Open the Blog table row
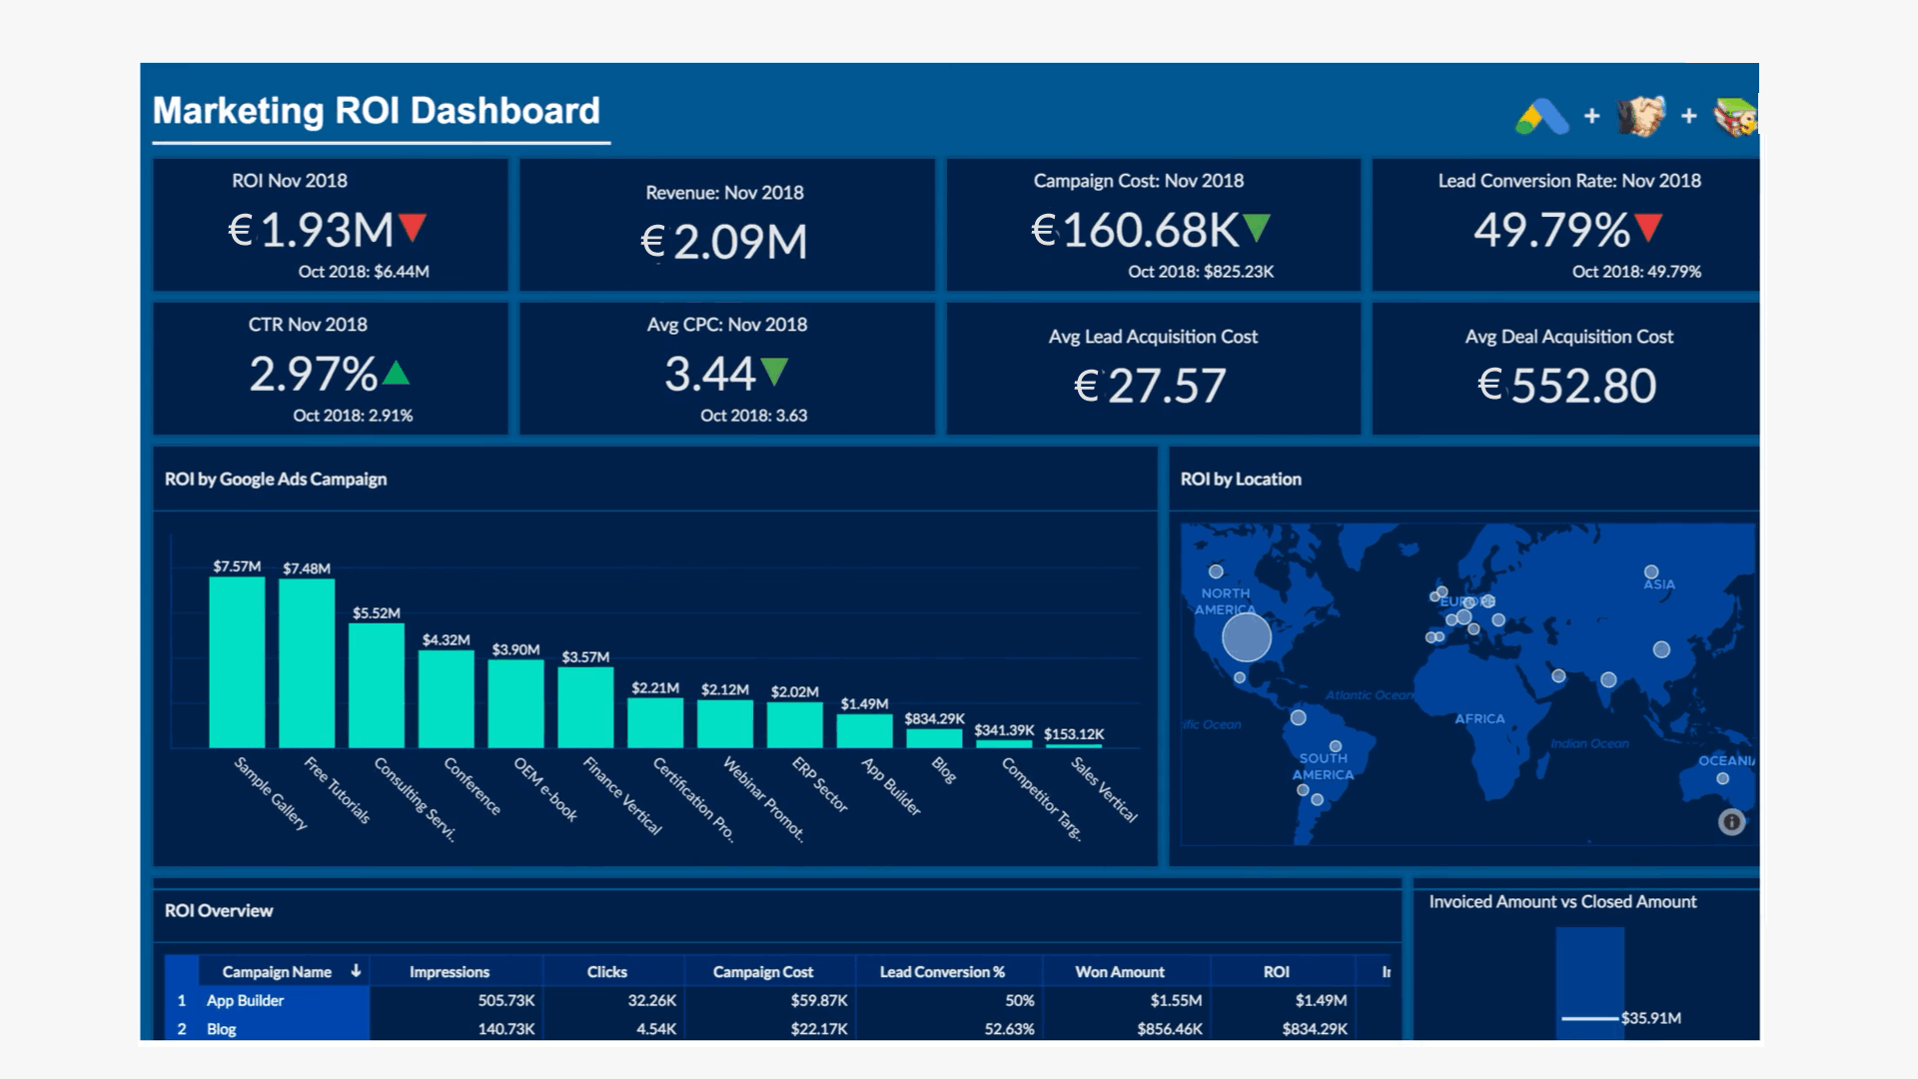 coord(777,1028)
